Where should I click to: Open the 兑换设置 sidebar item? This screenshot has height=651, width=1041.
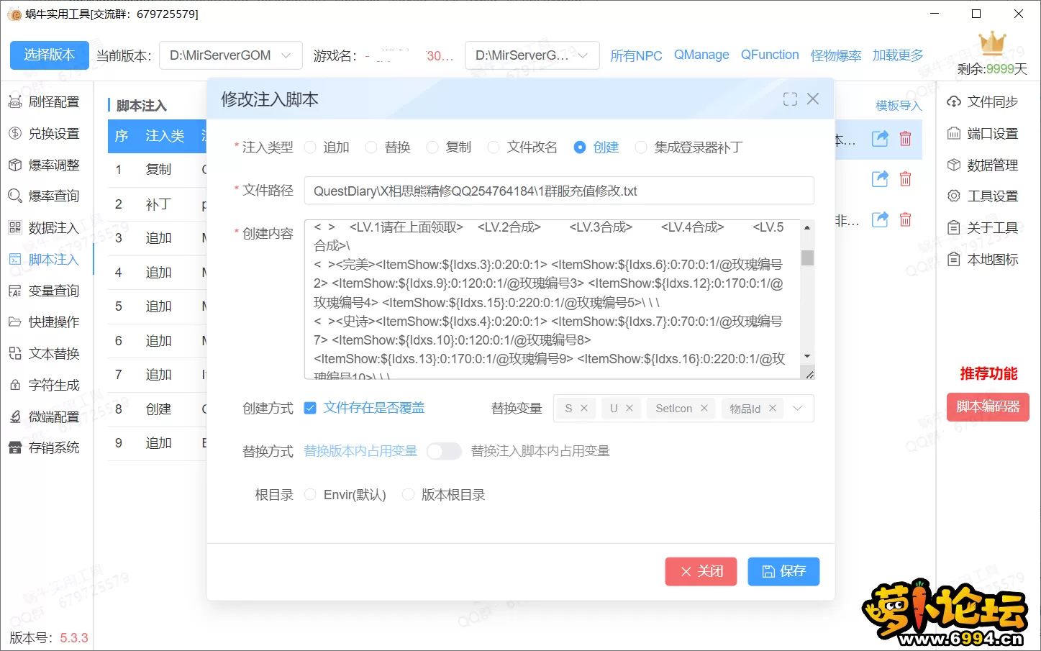coord(45,134)
